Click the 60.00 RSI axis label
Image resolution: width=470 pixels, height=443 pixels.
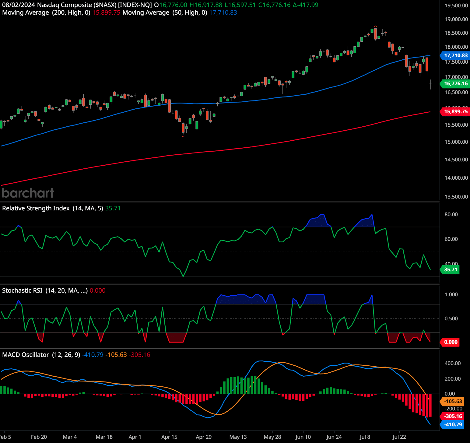tap(451, 239)
